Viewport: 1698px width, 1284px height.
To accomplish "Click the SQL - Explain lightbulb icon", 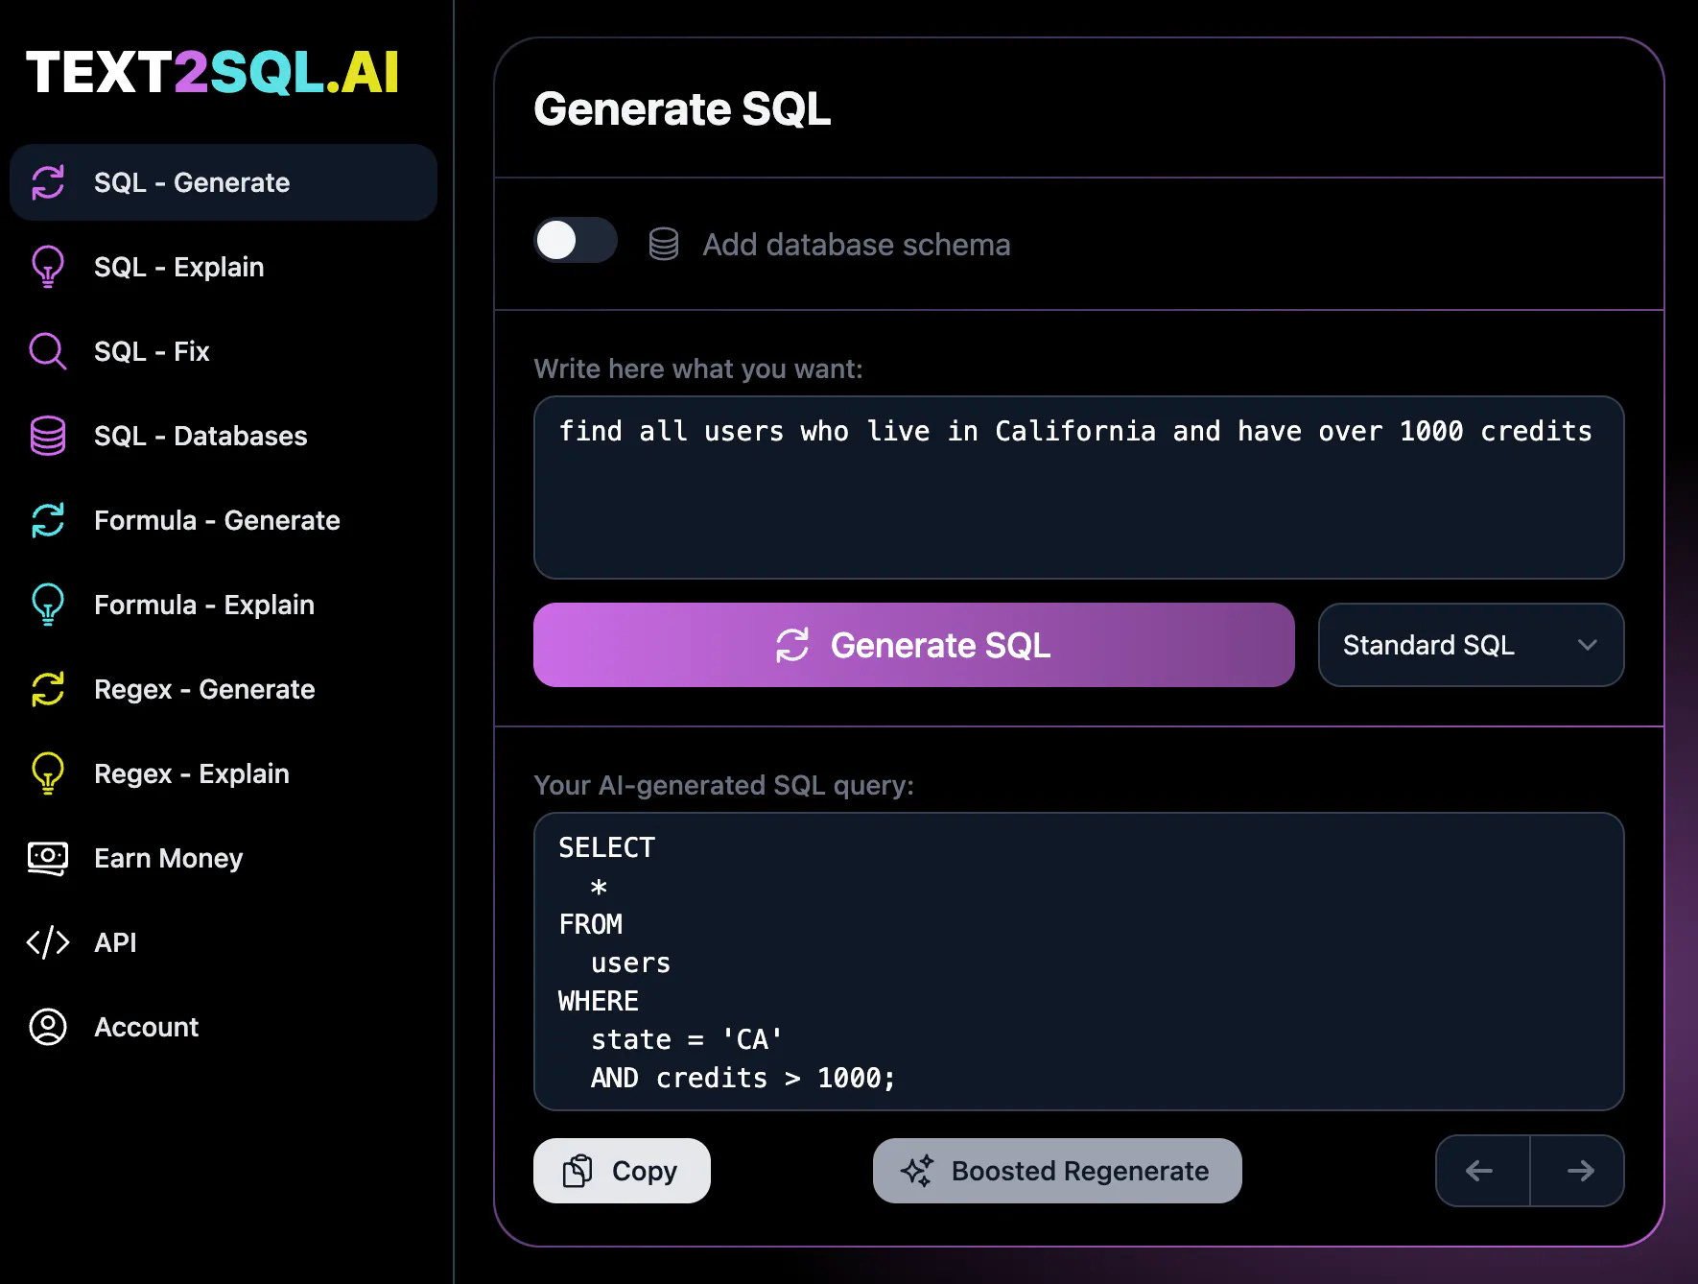I will click(x=48, y=267).
